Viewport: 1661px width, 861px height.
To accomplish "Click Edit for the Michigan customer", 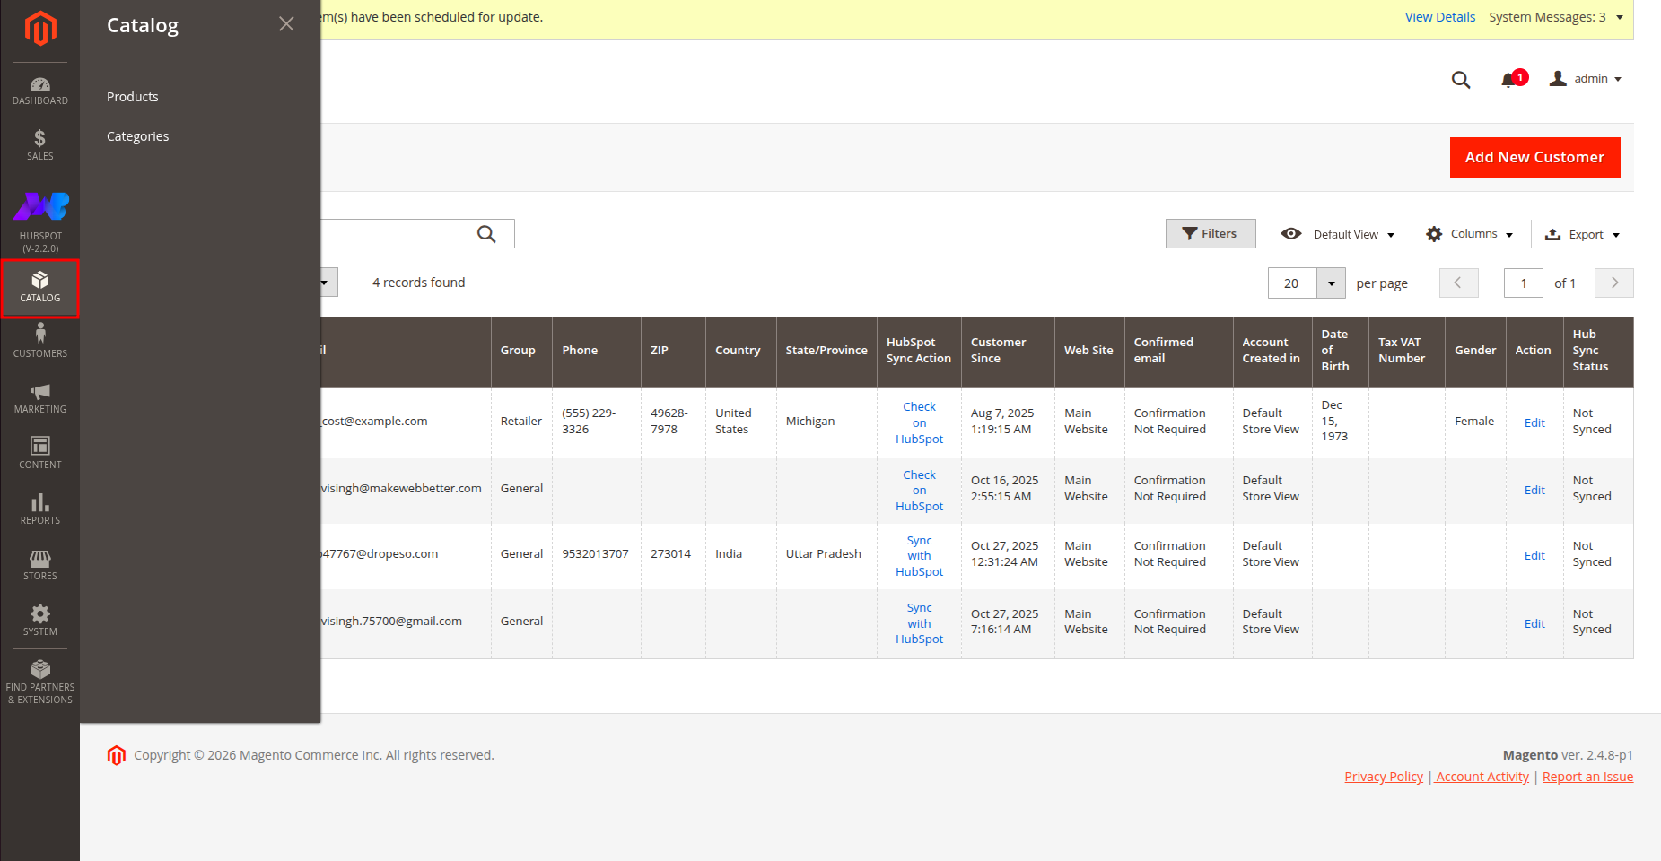I will click(1534, 422).
